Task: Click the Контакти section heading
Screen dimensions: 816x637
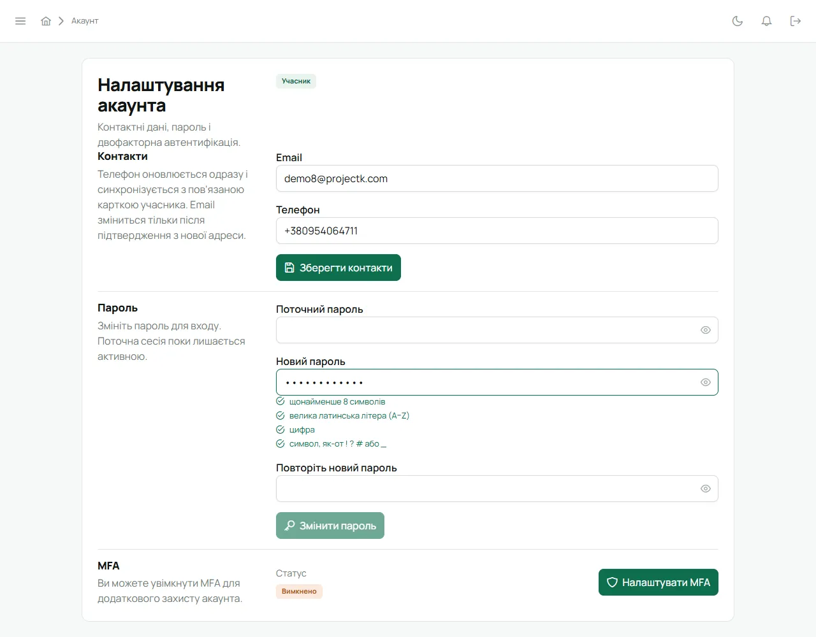Action: (x=122, y=156)
